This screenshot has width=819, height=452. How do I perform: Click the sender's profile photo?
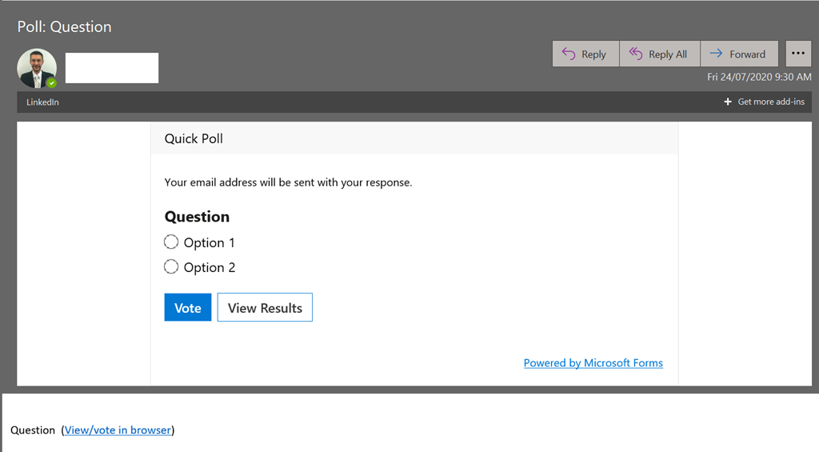pyautogui.click(x=37, y=68)
